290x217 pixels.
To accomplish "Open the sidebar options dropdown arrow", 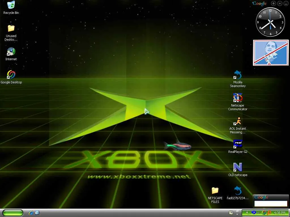I will pos(280,3).
